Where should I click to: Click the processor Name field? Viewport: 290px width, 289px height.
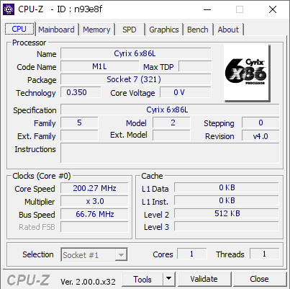(136, 53)
